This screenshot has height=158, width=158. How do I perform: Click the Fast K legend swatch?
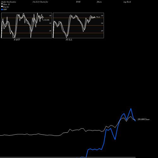(2, 6)
